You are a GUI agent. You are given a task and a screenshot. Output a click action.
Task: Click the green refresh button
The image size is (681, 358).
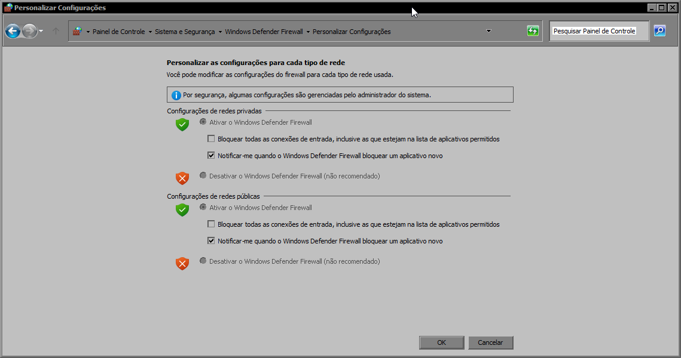533,31
